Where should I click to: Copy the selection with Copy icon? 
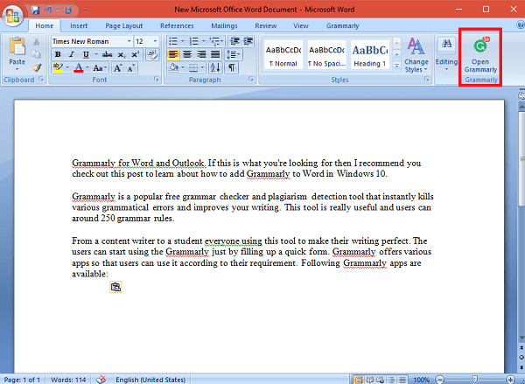pyautogui.click(x=37, y=54)
